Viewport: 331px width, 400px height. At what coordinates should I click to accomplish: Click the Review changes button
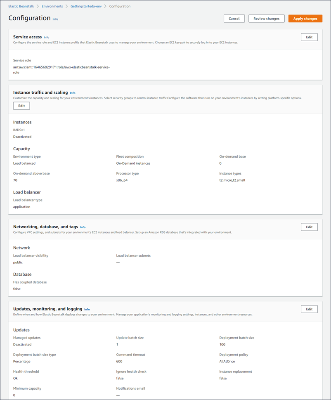coord(266,19)
